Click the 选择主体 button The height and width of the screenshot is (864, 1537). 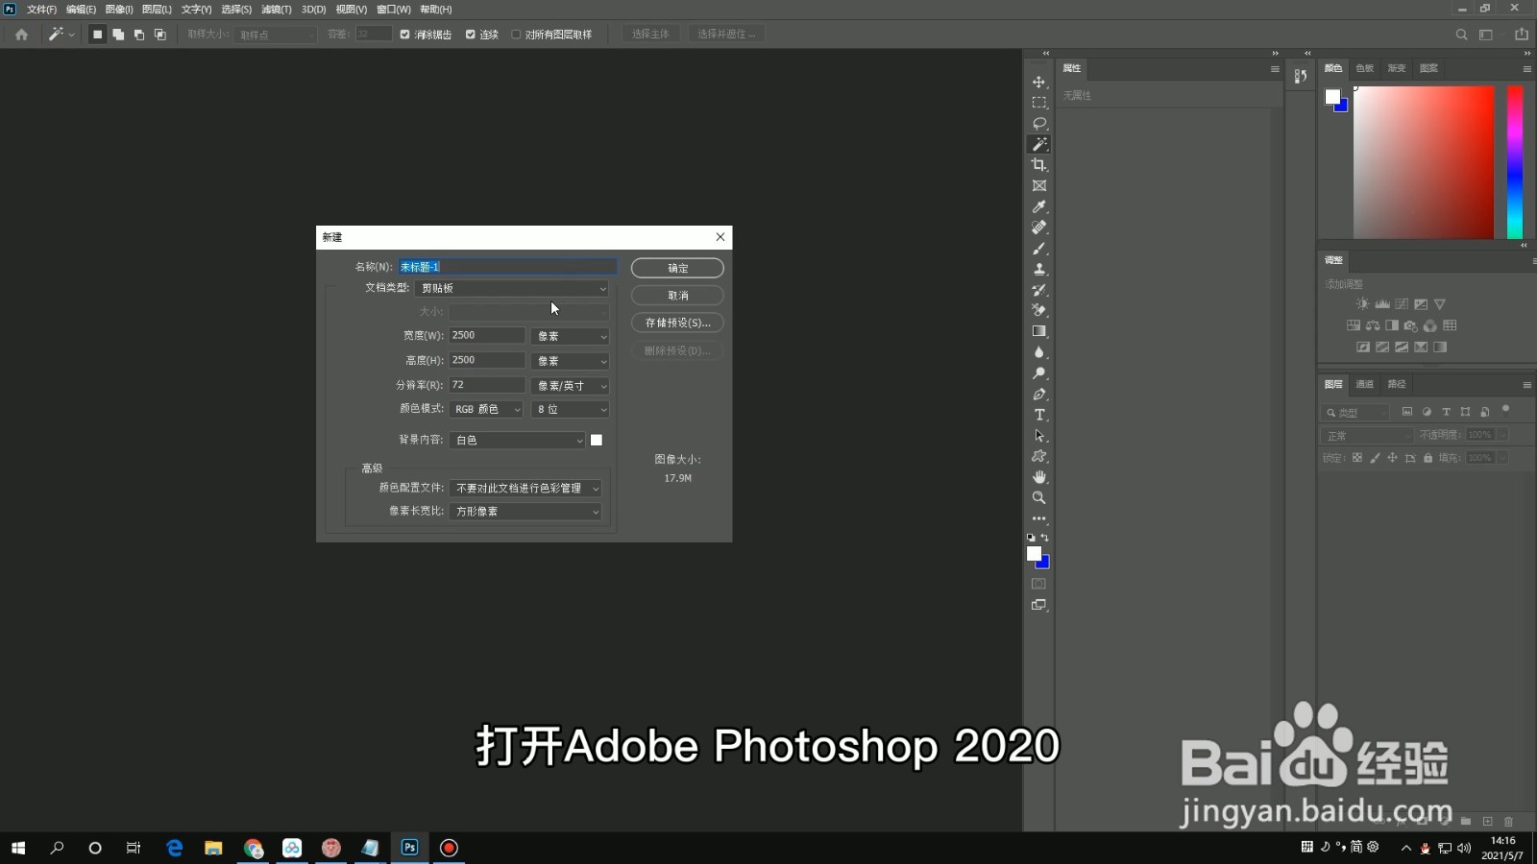[x=650, y=35]
